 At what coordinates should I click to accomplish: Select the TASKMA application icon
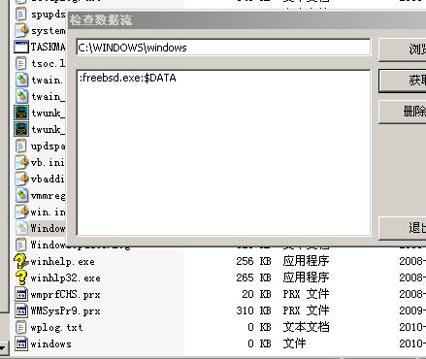pos(21,47)
